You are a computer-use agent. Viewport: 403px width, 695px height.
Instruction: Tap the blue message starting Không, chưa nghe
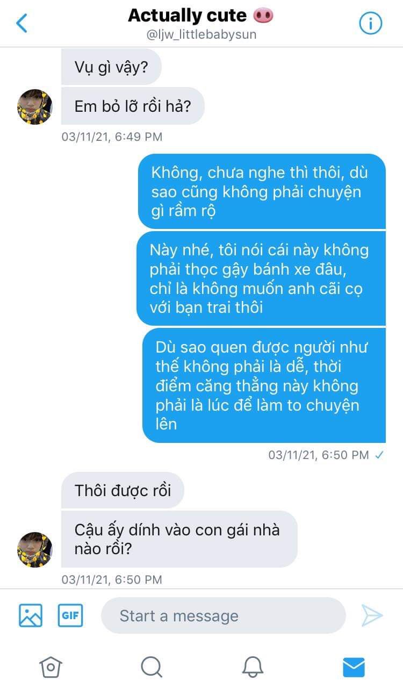262,192
